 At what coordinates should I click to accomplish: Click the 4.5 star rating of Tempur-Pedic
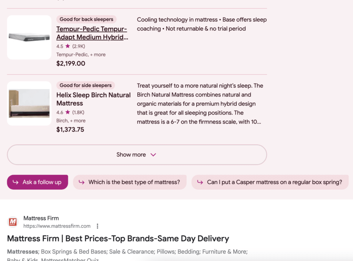[x=71, y=46]
